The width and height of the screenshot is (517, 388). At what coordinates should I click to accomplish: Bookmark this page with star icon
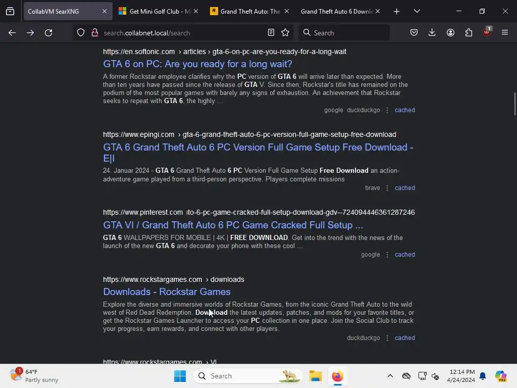[285, 33]
